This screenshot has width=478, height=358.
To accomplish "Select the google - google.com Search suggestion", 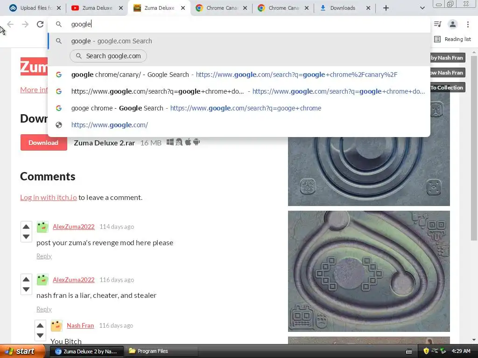I will pyautogui.click(x=239, y=41).
